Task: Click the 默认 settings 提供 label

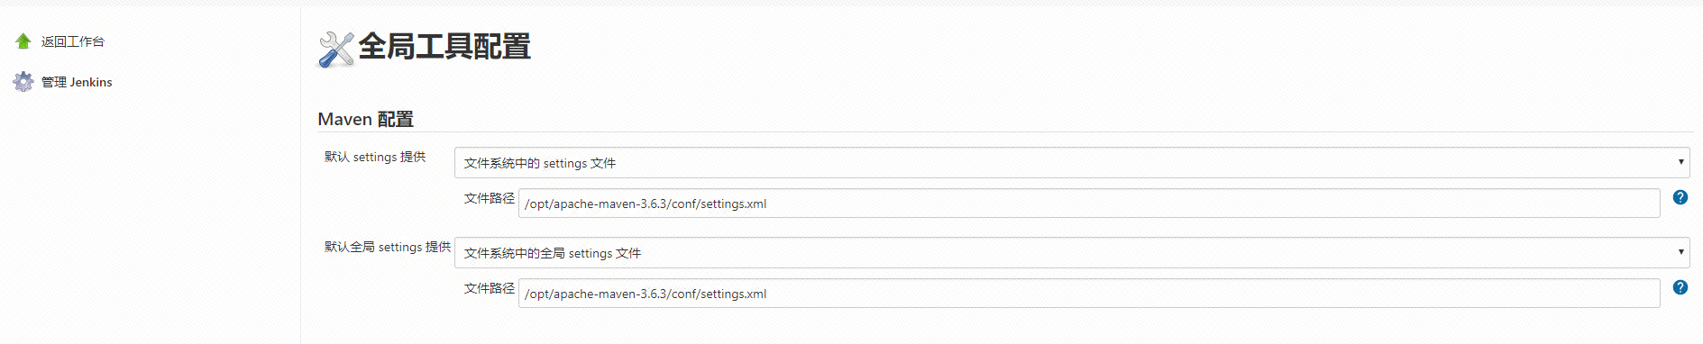Action: click(x=375, y=157)
